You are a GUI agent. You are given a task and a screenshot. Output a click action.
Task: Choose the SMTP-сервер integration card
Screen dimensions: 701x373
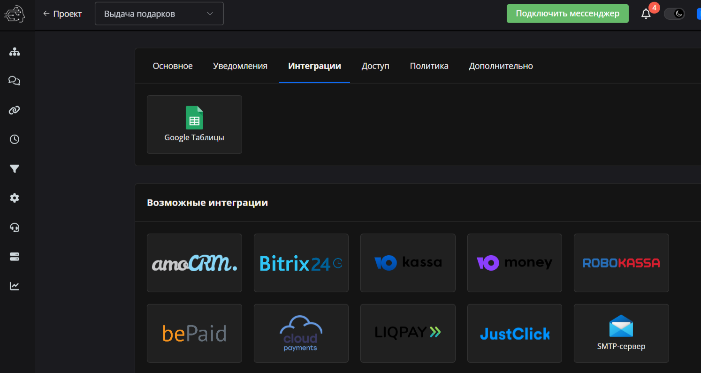621,333
